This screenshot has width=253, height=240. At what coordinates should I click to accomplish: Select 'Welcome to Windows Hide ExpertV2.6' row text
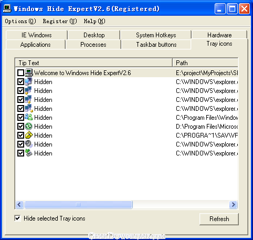click(x=82, y=73)
